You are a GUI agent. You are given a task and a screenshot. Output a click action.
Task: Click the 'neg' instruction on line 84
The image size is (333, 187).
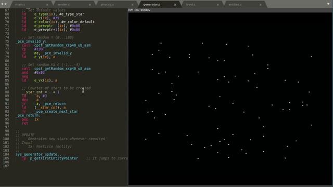(x=25, y=76)
